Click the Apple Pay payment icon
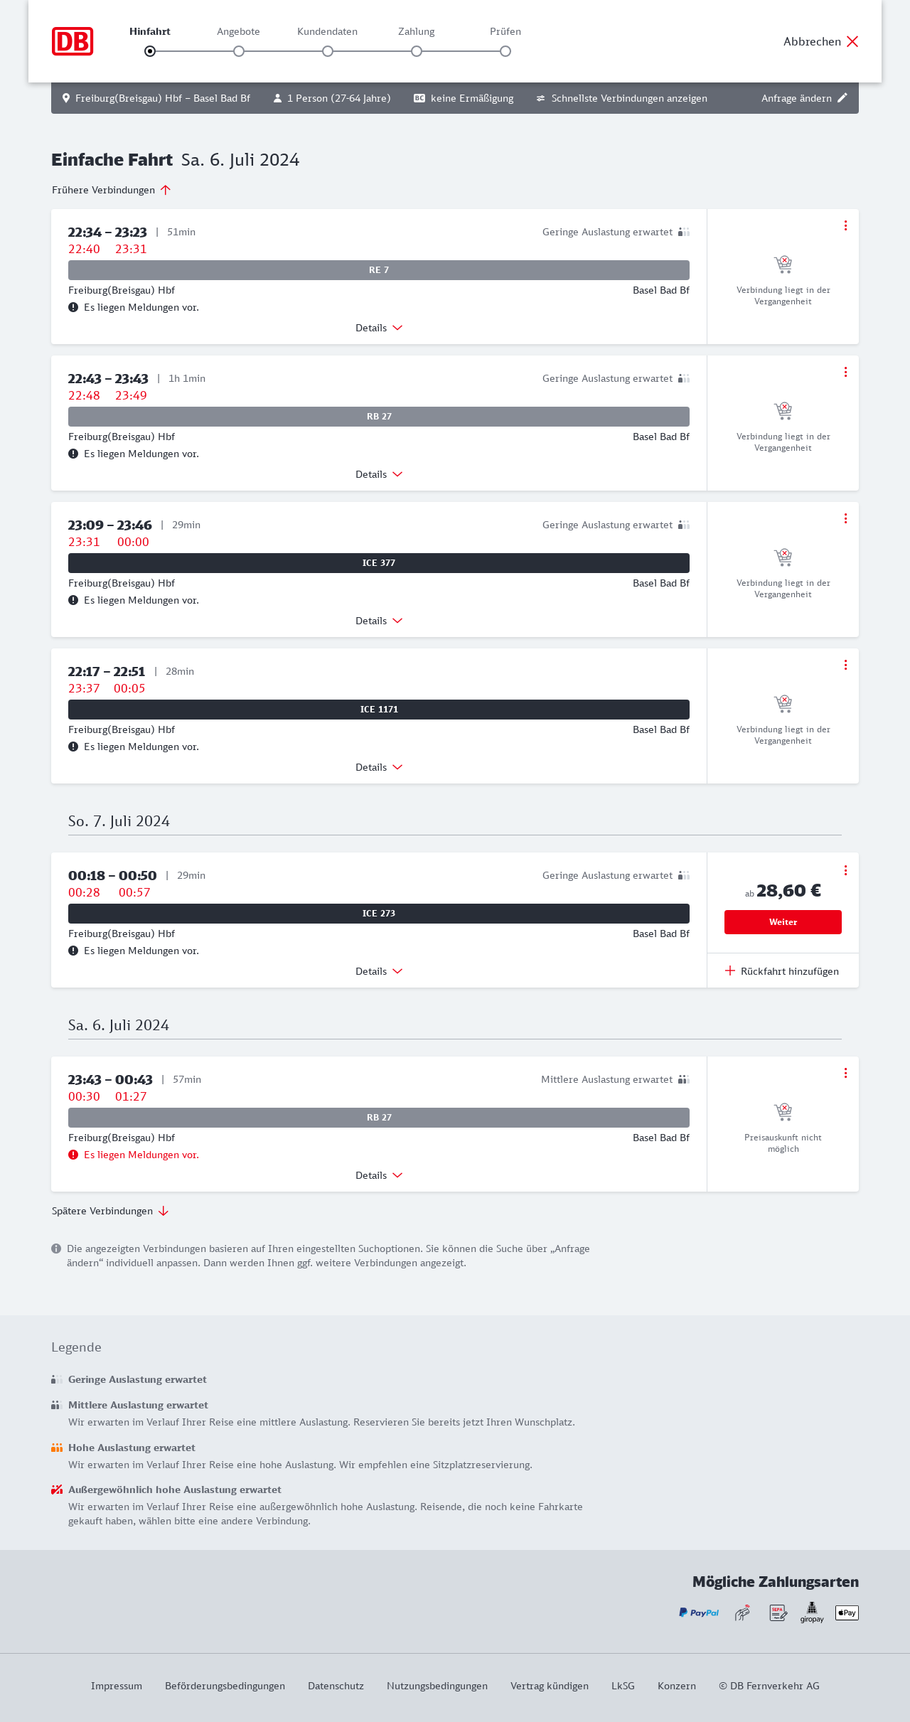Image resolution: width=910 pixels, height=1722 pixels. pos(847,1613)
